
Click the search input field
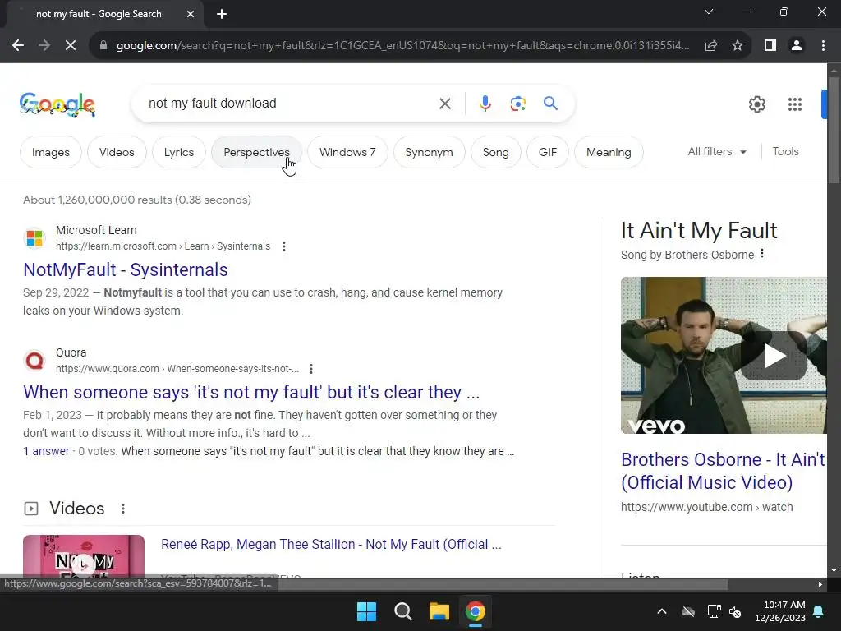[290, 104]
